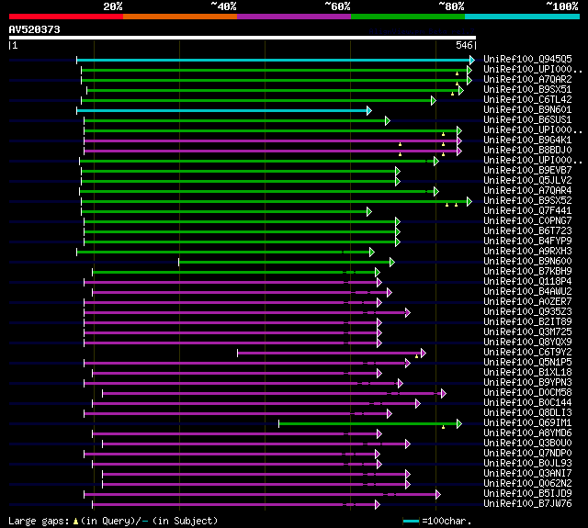Click the yellow query-gap symbol in the legend
The height and width of the screenshot is (528, 588).
click(x=75, y=521)
